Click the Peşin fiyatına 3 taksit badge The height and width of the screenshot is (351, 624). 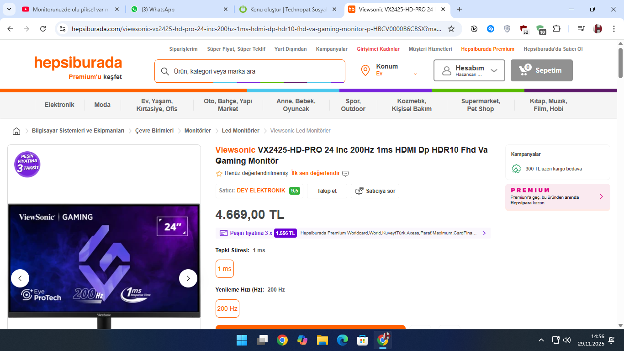(x=27, y=165)
